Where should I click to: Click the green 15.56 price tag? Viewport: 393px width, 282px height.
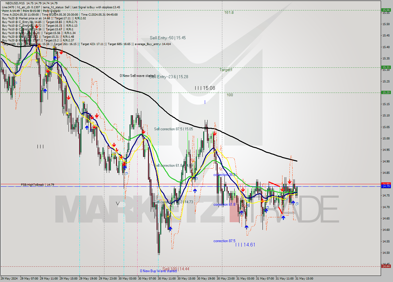pos(386,10)
